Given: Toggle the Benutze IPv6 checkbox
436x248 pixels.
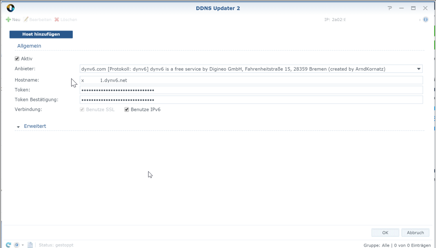Looking at the screenshot, I should coord(127,110).
